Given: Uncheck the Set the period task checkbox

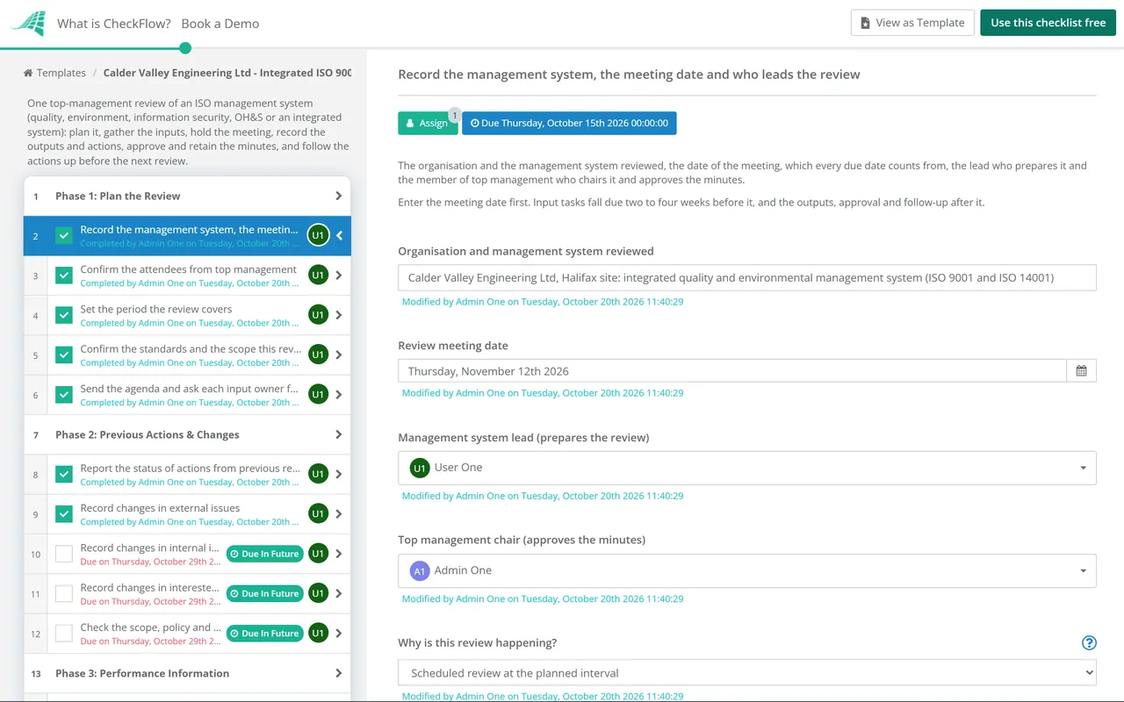Looking at the screenshot, I should point(64,315).
